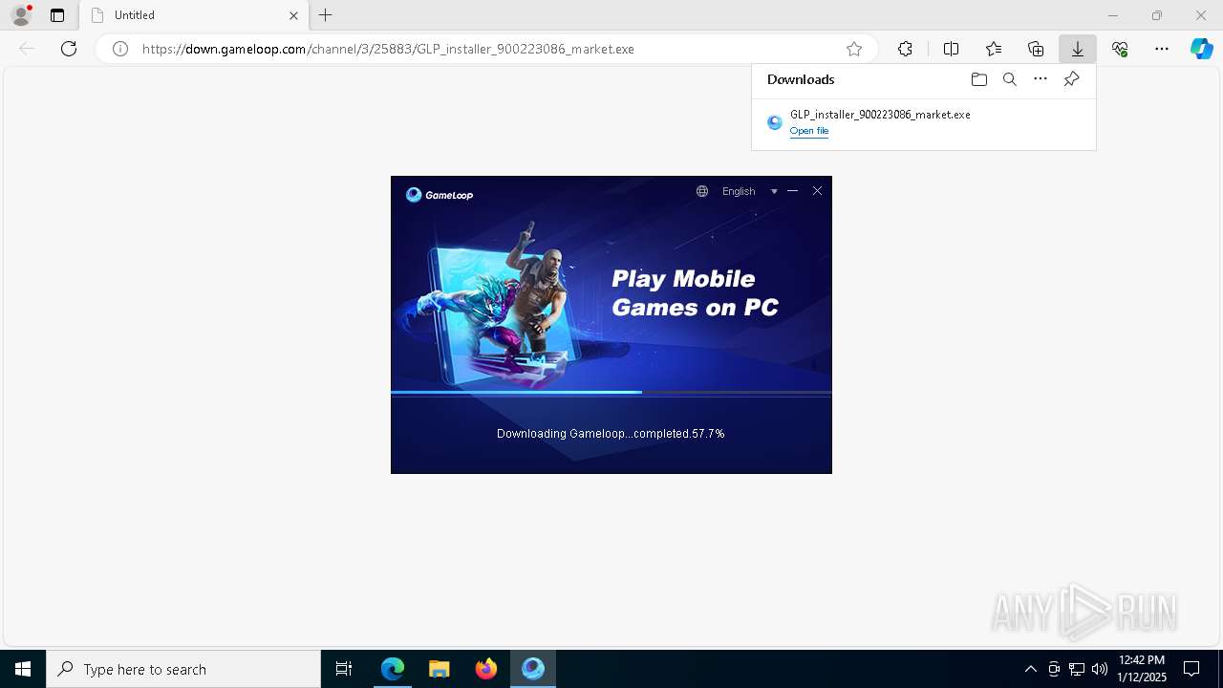
Task: Open the Favorites list icon
Action: click(994, 49)
